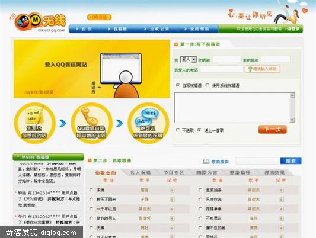Preview the song 求佛 with its speaker icon
The width and height of the screenshot is (316, 238).
pyautogui.click(x=172, y=190)
